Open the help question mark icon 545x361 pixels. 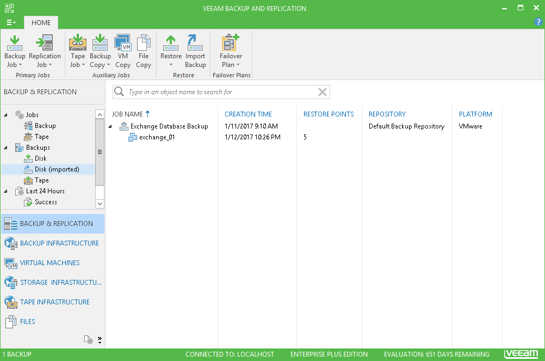[538, 22]
